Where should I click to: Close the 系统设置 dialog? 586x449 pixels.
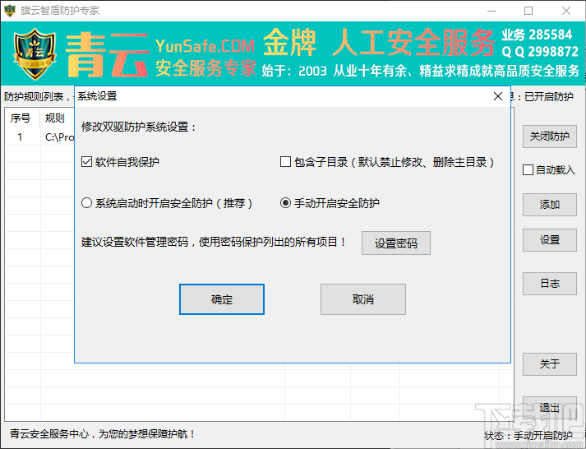(498, 96)
